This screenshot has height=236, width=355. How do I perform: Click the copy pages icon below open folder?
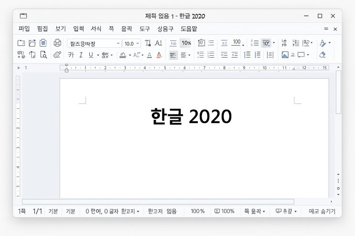click(x=32, y=55)
